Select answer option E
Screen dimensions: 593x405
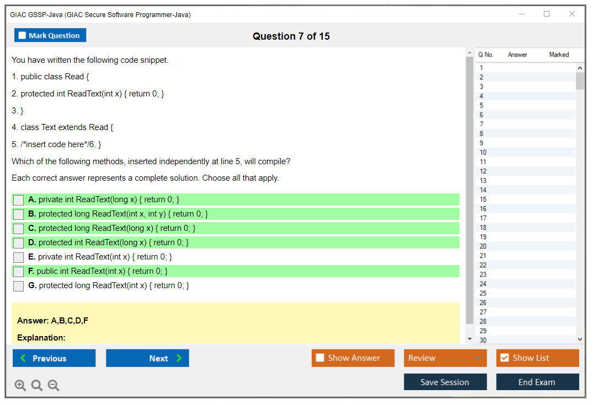pos(18,257)
